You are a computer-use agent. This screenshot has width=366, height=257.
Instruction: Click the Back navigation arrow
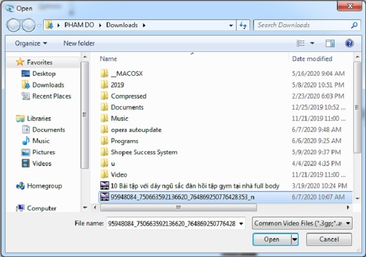coord(14,25)
